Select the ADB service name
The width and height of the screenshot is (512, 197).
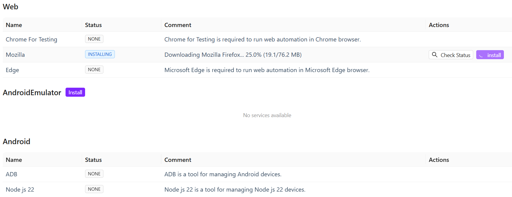pyautogui.click(x=11, y=174)
